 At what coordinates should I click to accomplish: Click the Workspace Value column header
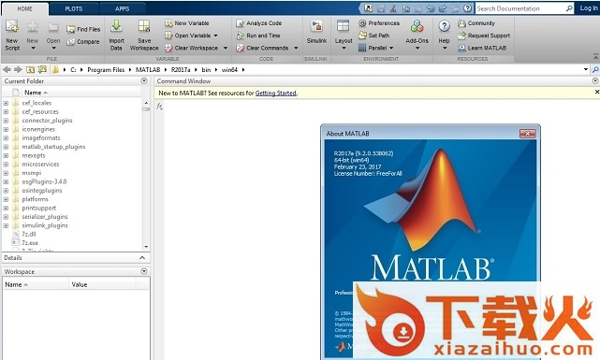80,284
